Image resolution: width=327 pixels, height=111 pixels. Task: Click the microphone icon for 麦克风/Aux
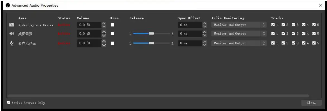pos(12,43)
